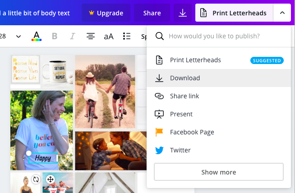Expand the font size dropdown arrow
Screen dimensions: 295x193
(x=18, y=36)
